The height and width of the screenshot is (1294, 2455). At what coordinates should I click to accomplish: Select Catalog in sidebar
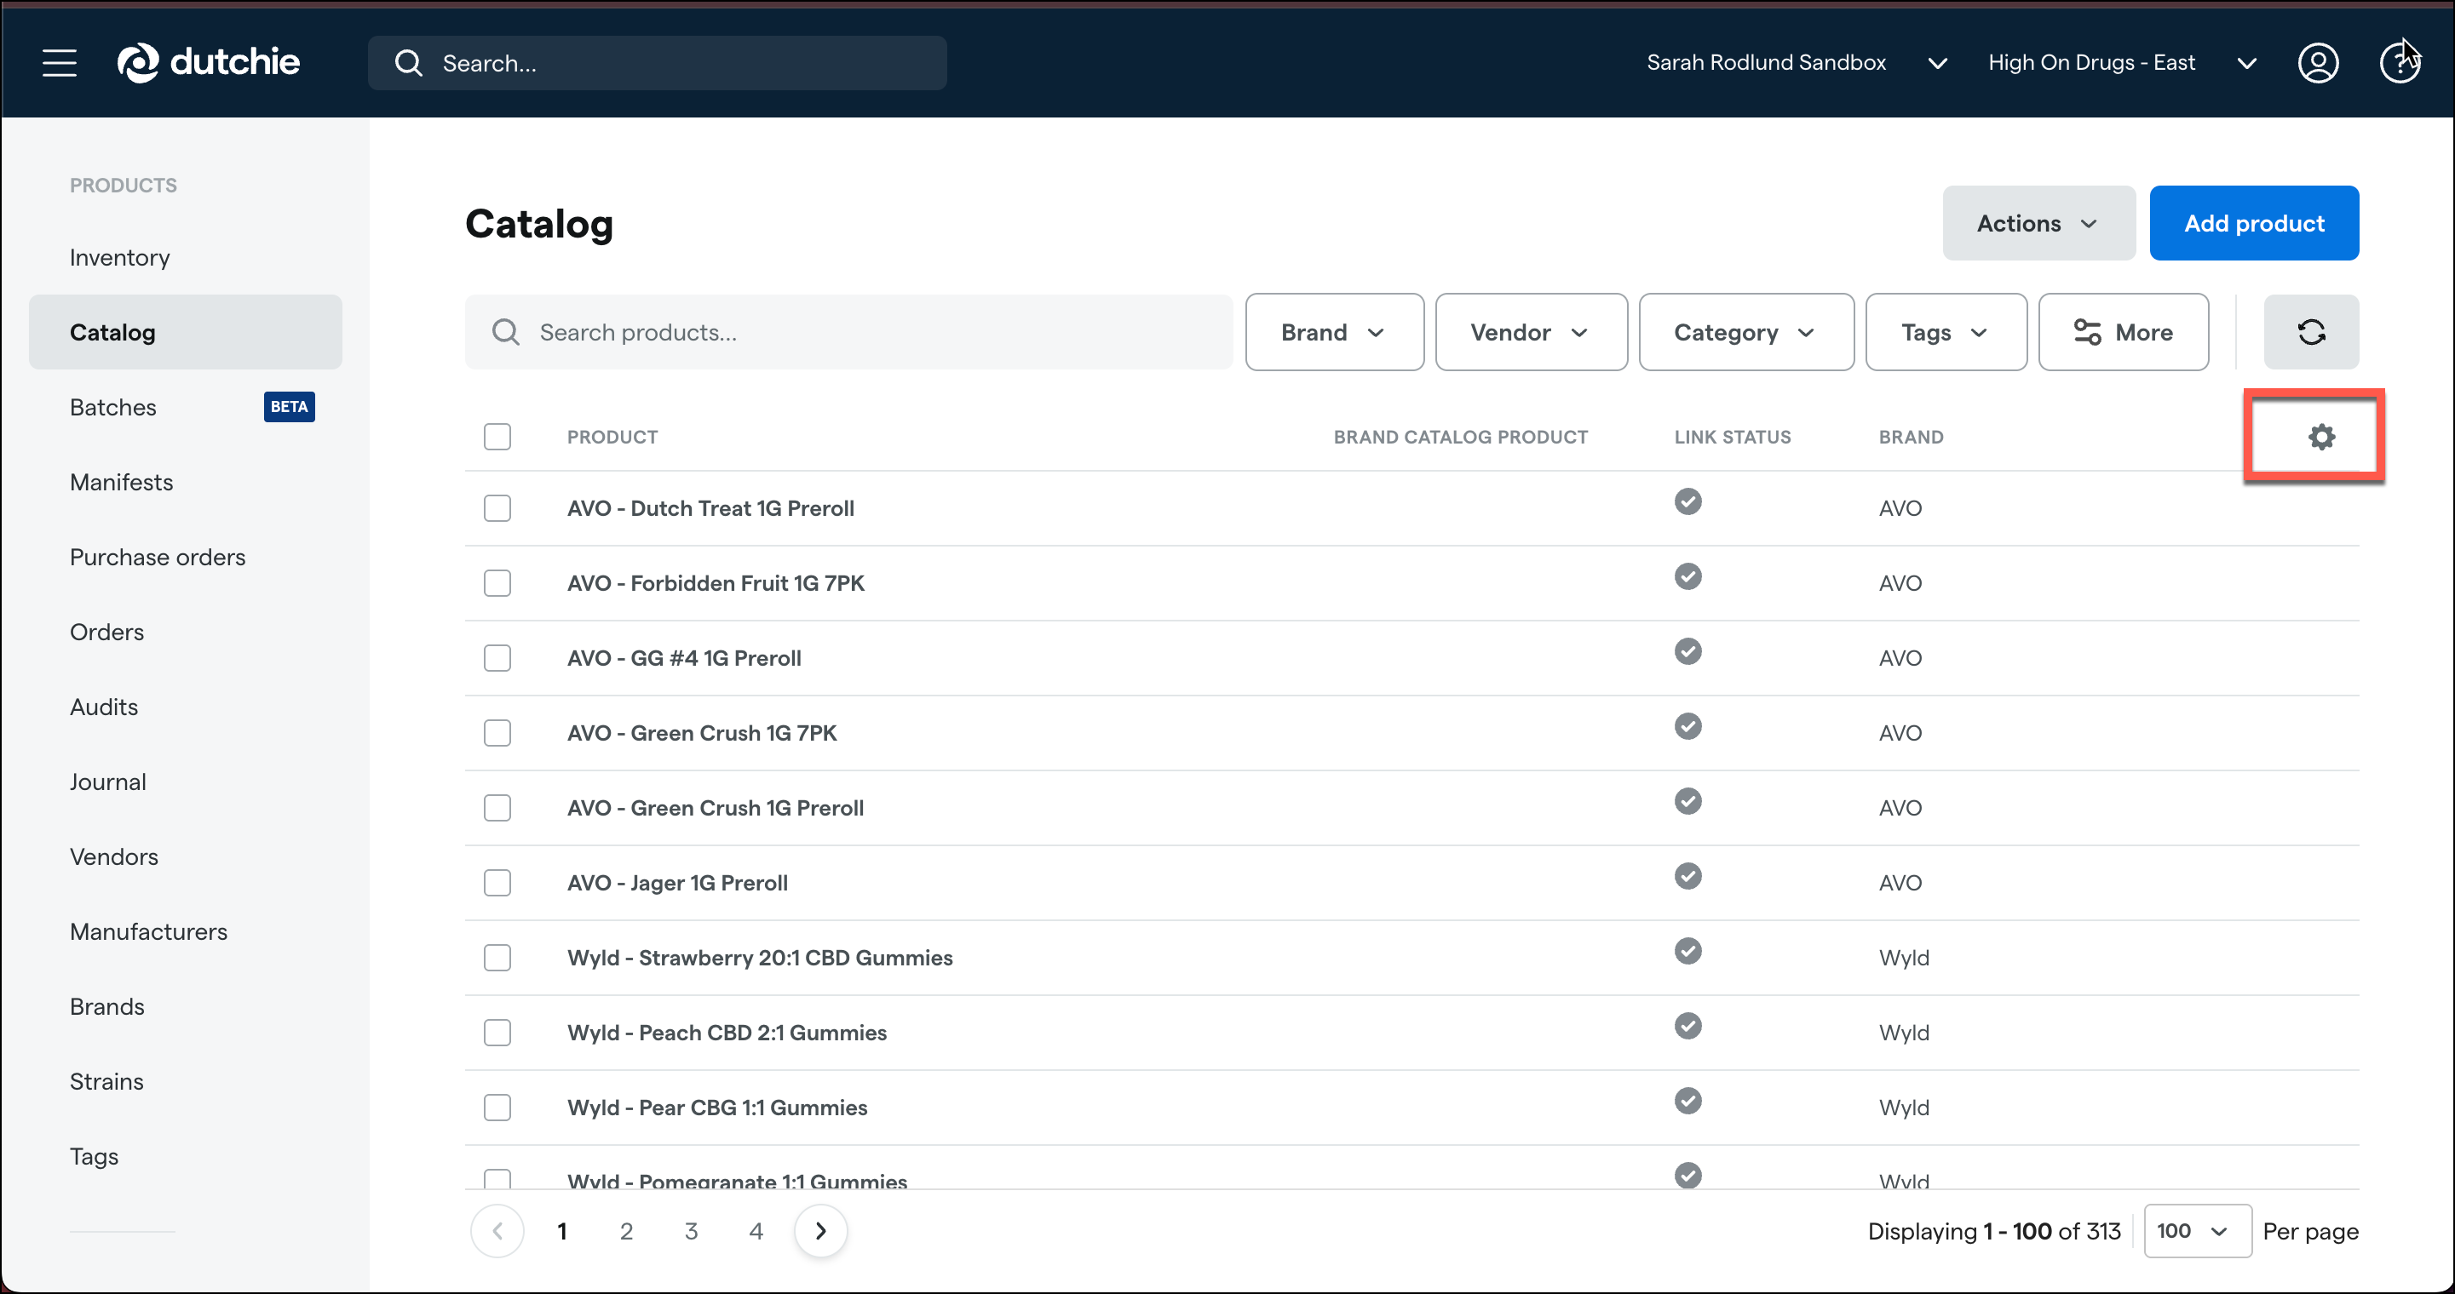point(185,332)
